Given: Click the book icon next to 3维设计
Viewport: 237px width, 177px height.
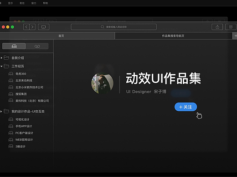Looking at the screenshot, I should (x=11, y=146).
